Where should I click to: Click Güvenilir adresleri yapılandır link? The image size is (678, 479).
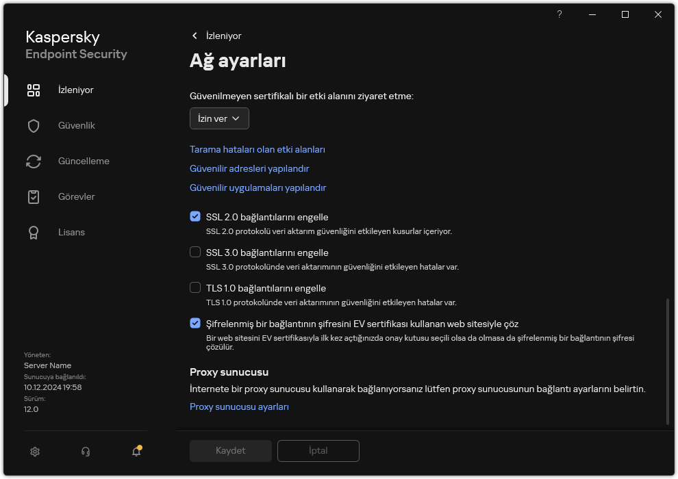249,168
